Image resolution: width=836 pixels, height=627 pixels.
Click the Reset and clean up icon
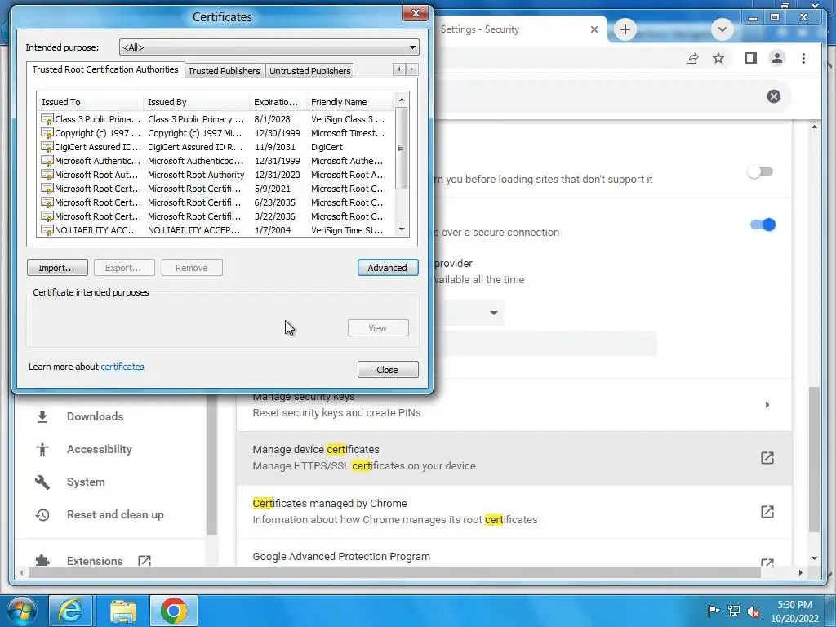point(42,515)
